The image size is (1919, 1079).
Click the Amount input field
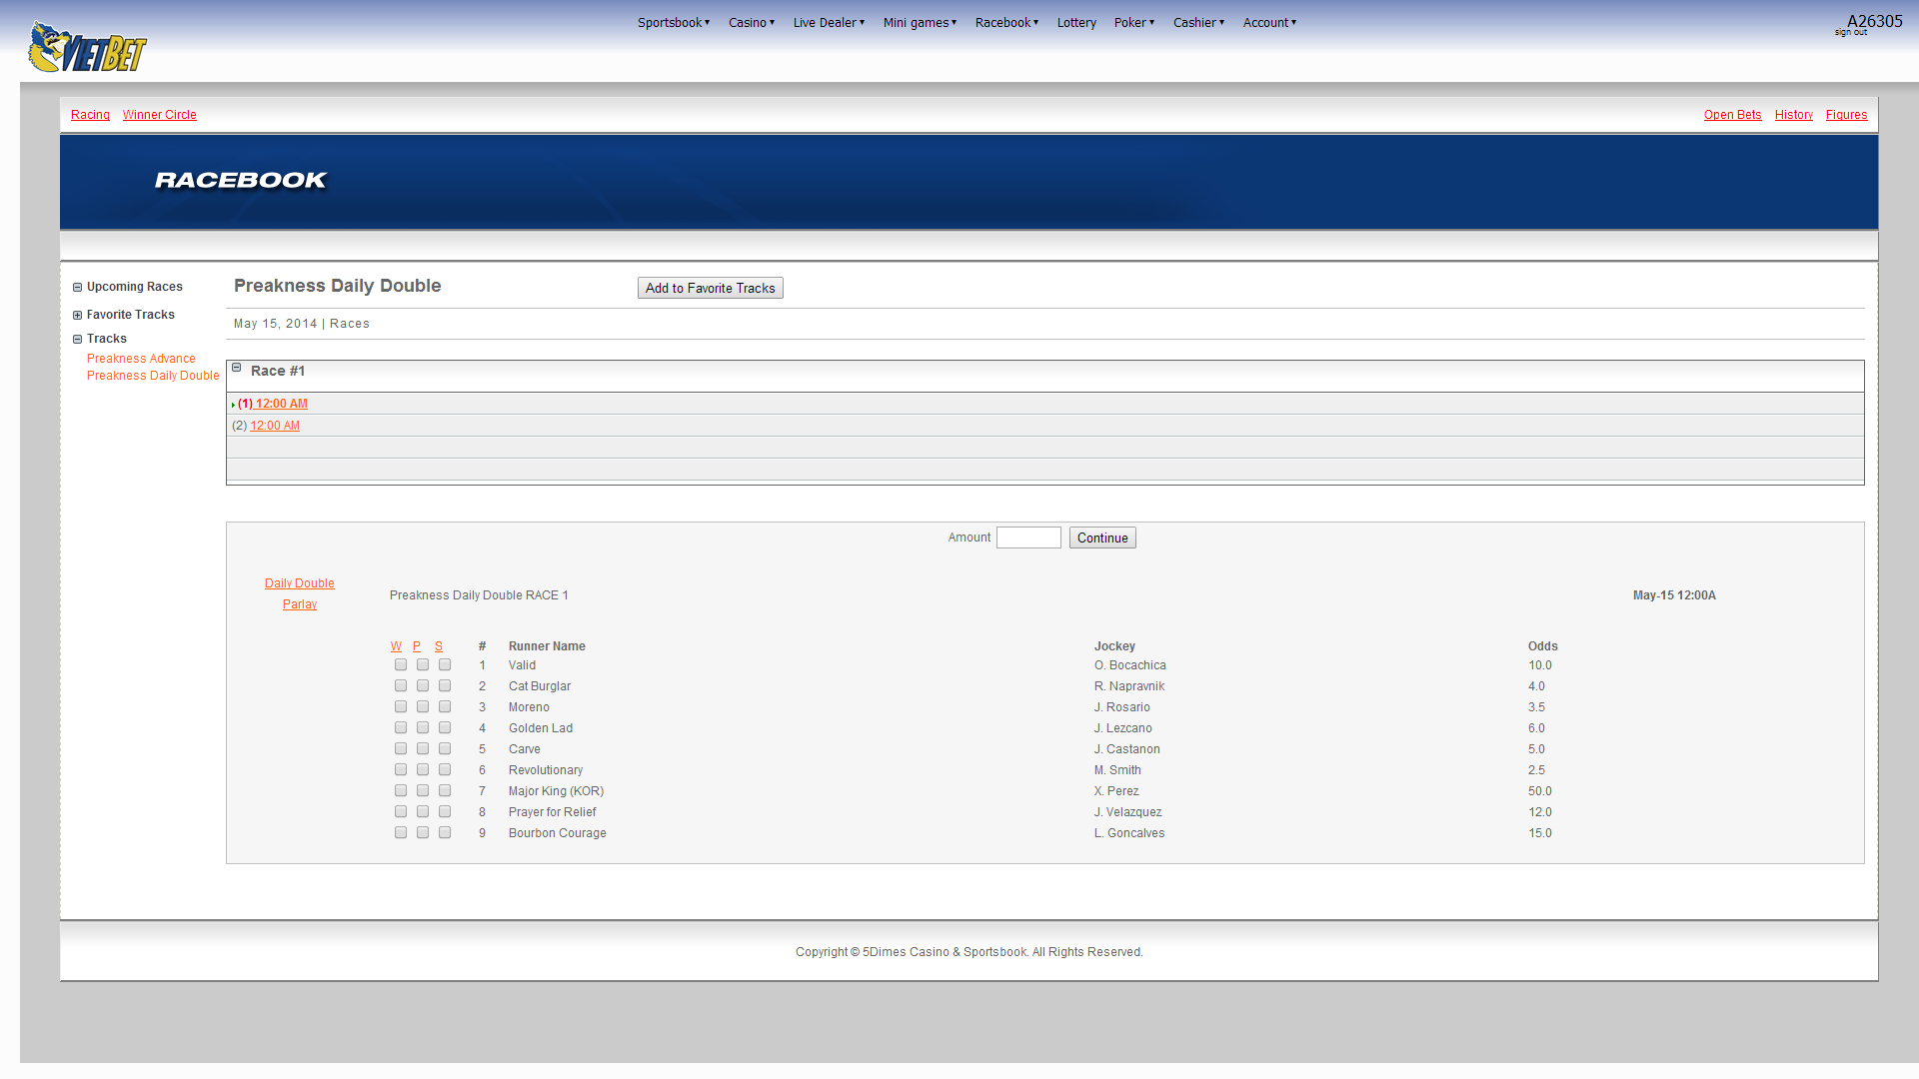pyautogui.click(x=1028, y=538)
